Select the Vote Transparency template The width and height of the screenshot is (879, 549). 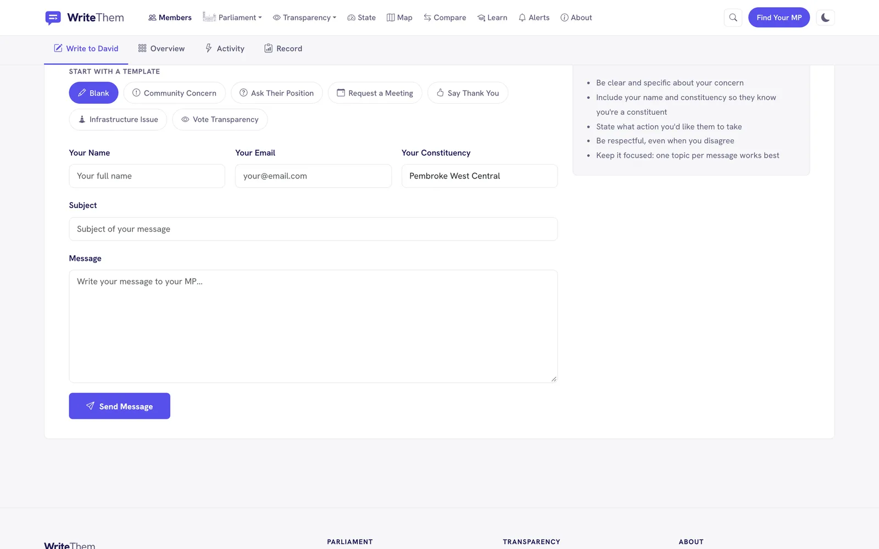pos(220,119)
